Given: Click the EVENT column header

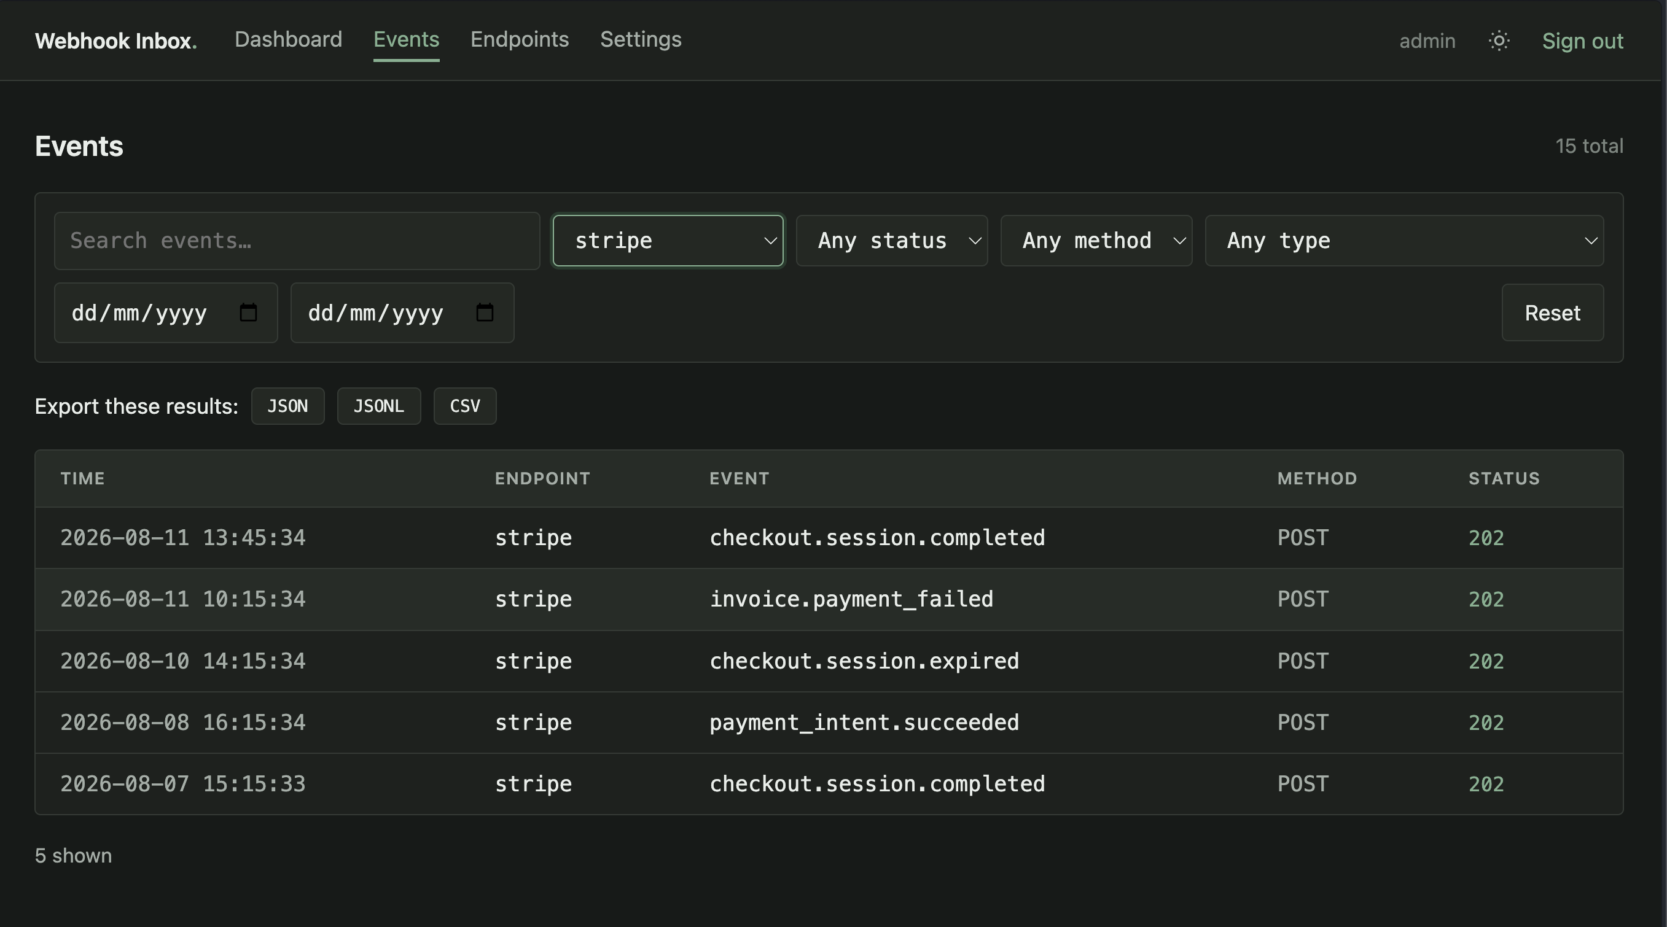Looking at the screenshot, I should (x=739, y=479).
